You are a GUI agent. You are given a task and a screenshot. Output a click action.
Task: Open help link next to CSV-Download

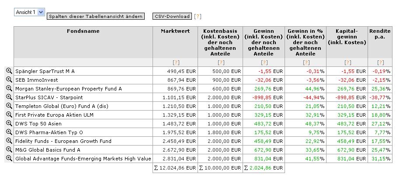click(x=198, y=17)
